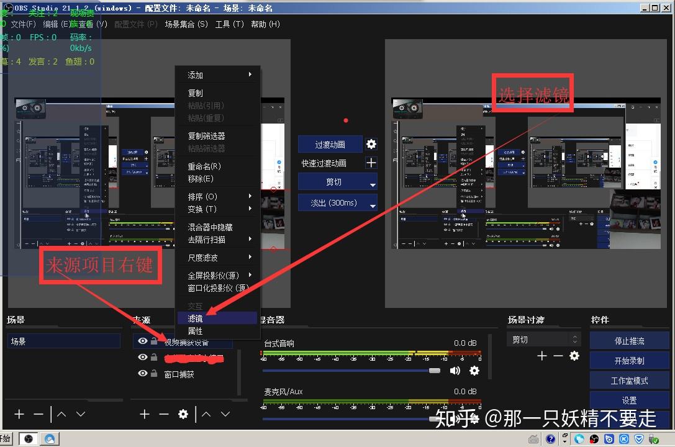Choose 滤镜 in the context menu
The image size is (675, 447).
[217, 318]
